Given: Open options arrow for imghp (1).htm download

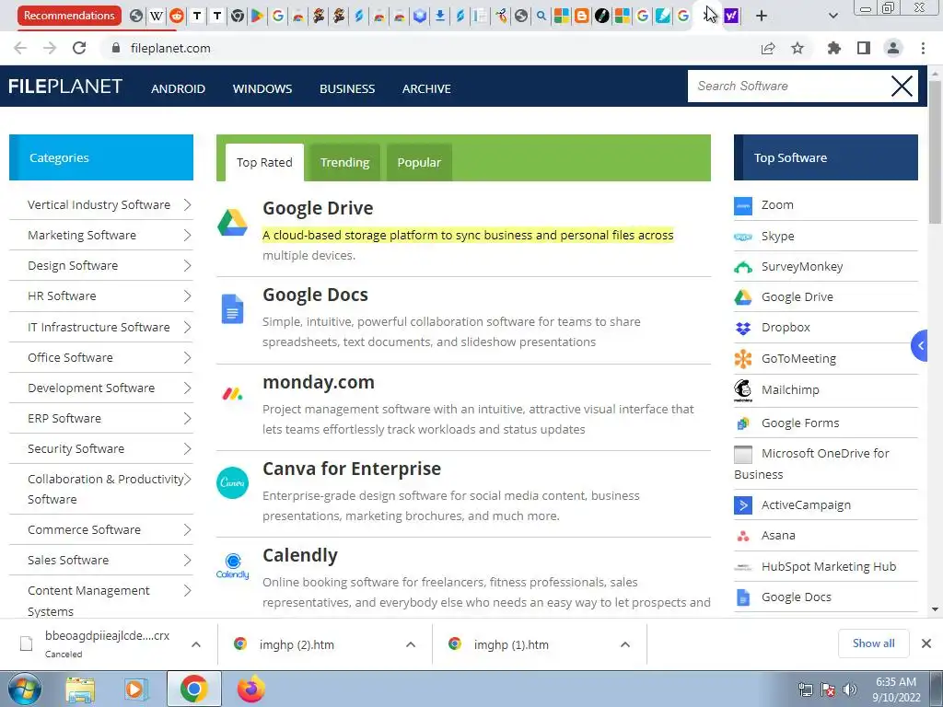Looking at the screenshot, I should coord(625,644).
